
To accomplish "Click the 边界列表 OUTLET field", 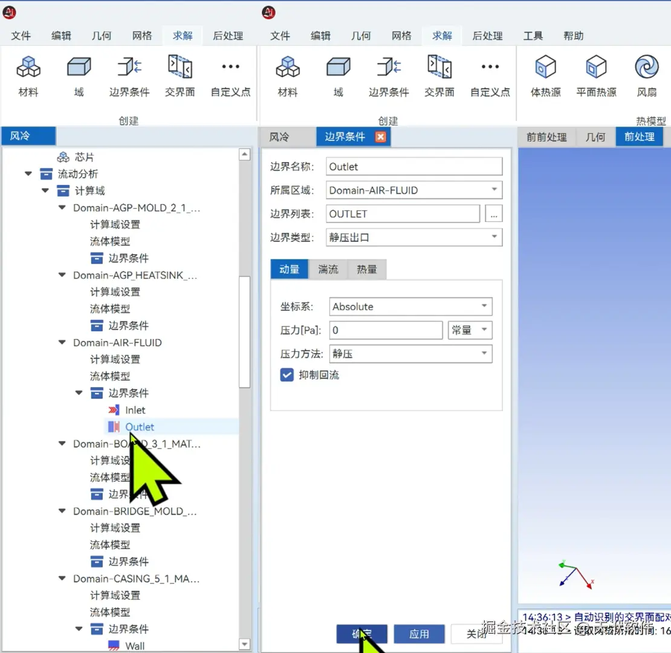I will [x=402, y=213].
